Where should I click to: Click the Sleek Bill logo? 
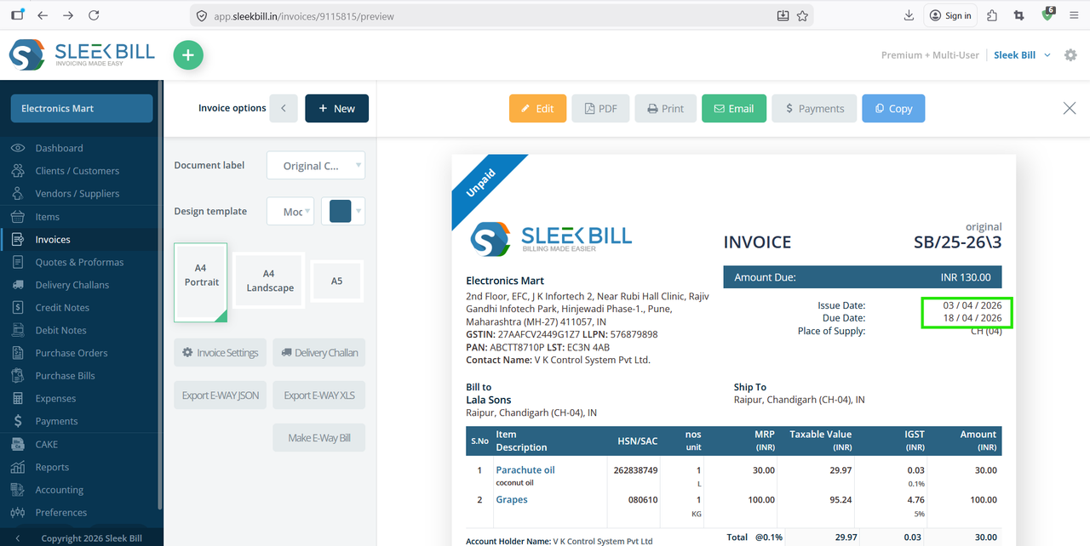tap(82, 54)
